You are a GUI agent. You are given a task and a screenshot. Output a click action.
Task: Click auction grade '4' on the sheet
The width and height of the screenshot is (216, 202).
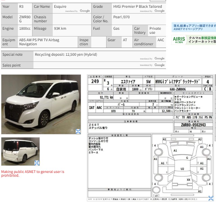(x=208, y=82)
